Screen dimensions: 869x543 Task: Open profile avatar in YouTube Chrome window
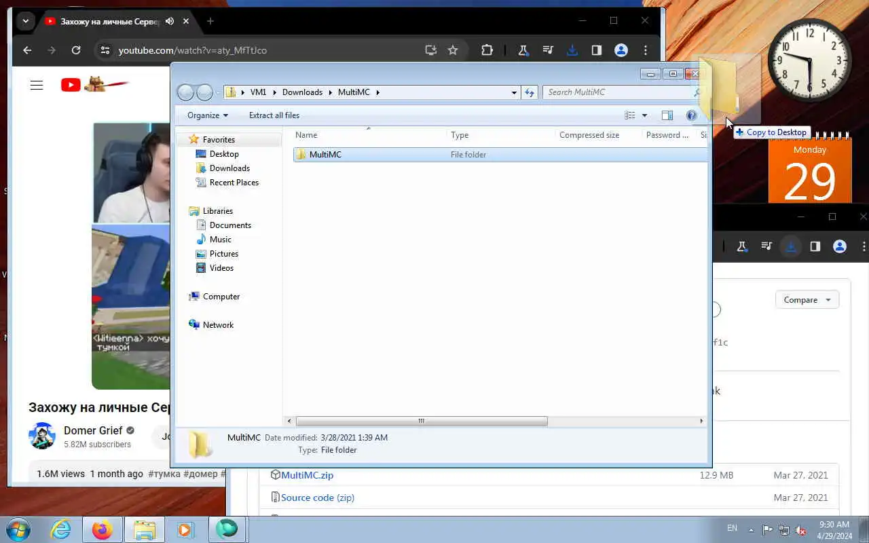click(x=621, y=50)
